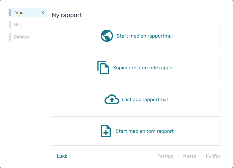Image resolution: width=233 pixels, height=168 pixels.
Task: Click the Fullfør button
Action: pos(213,156)
